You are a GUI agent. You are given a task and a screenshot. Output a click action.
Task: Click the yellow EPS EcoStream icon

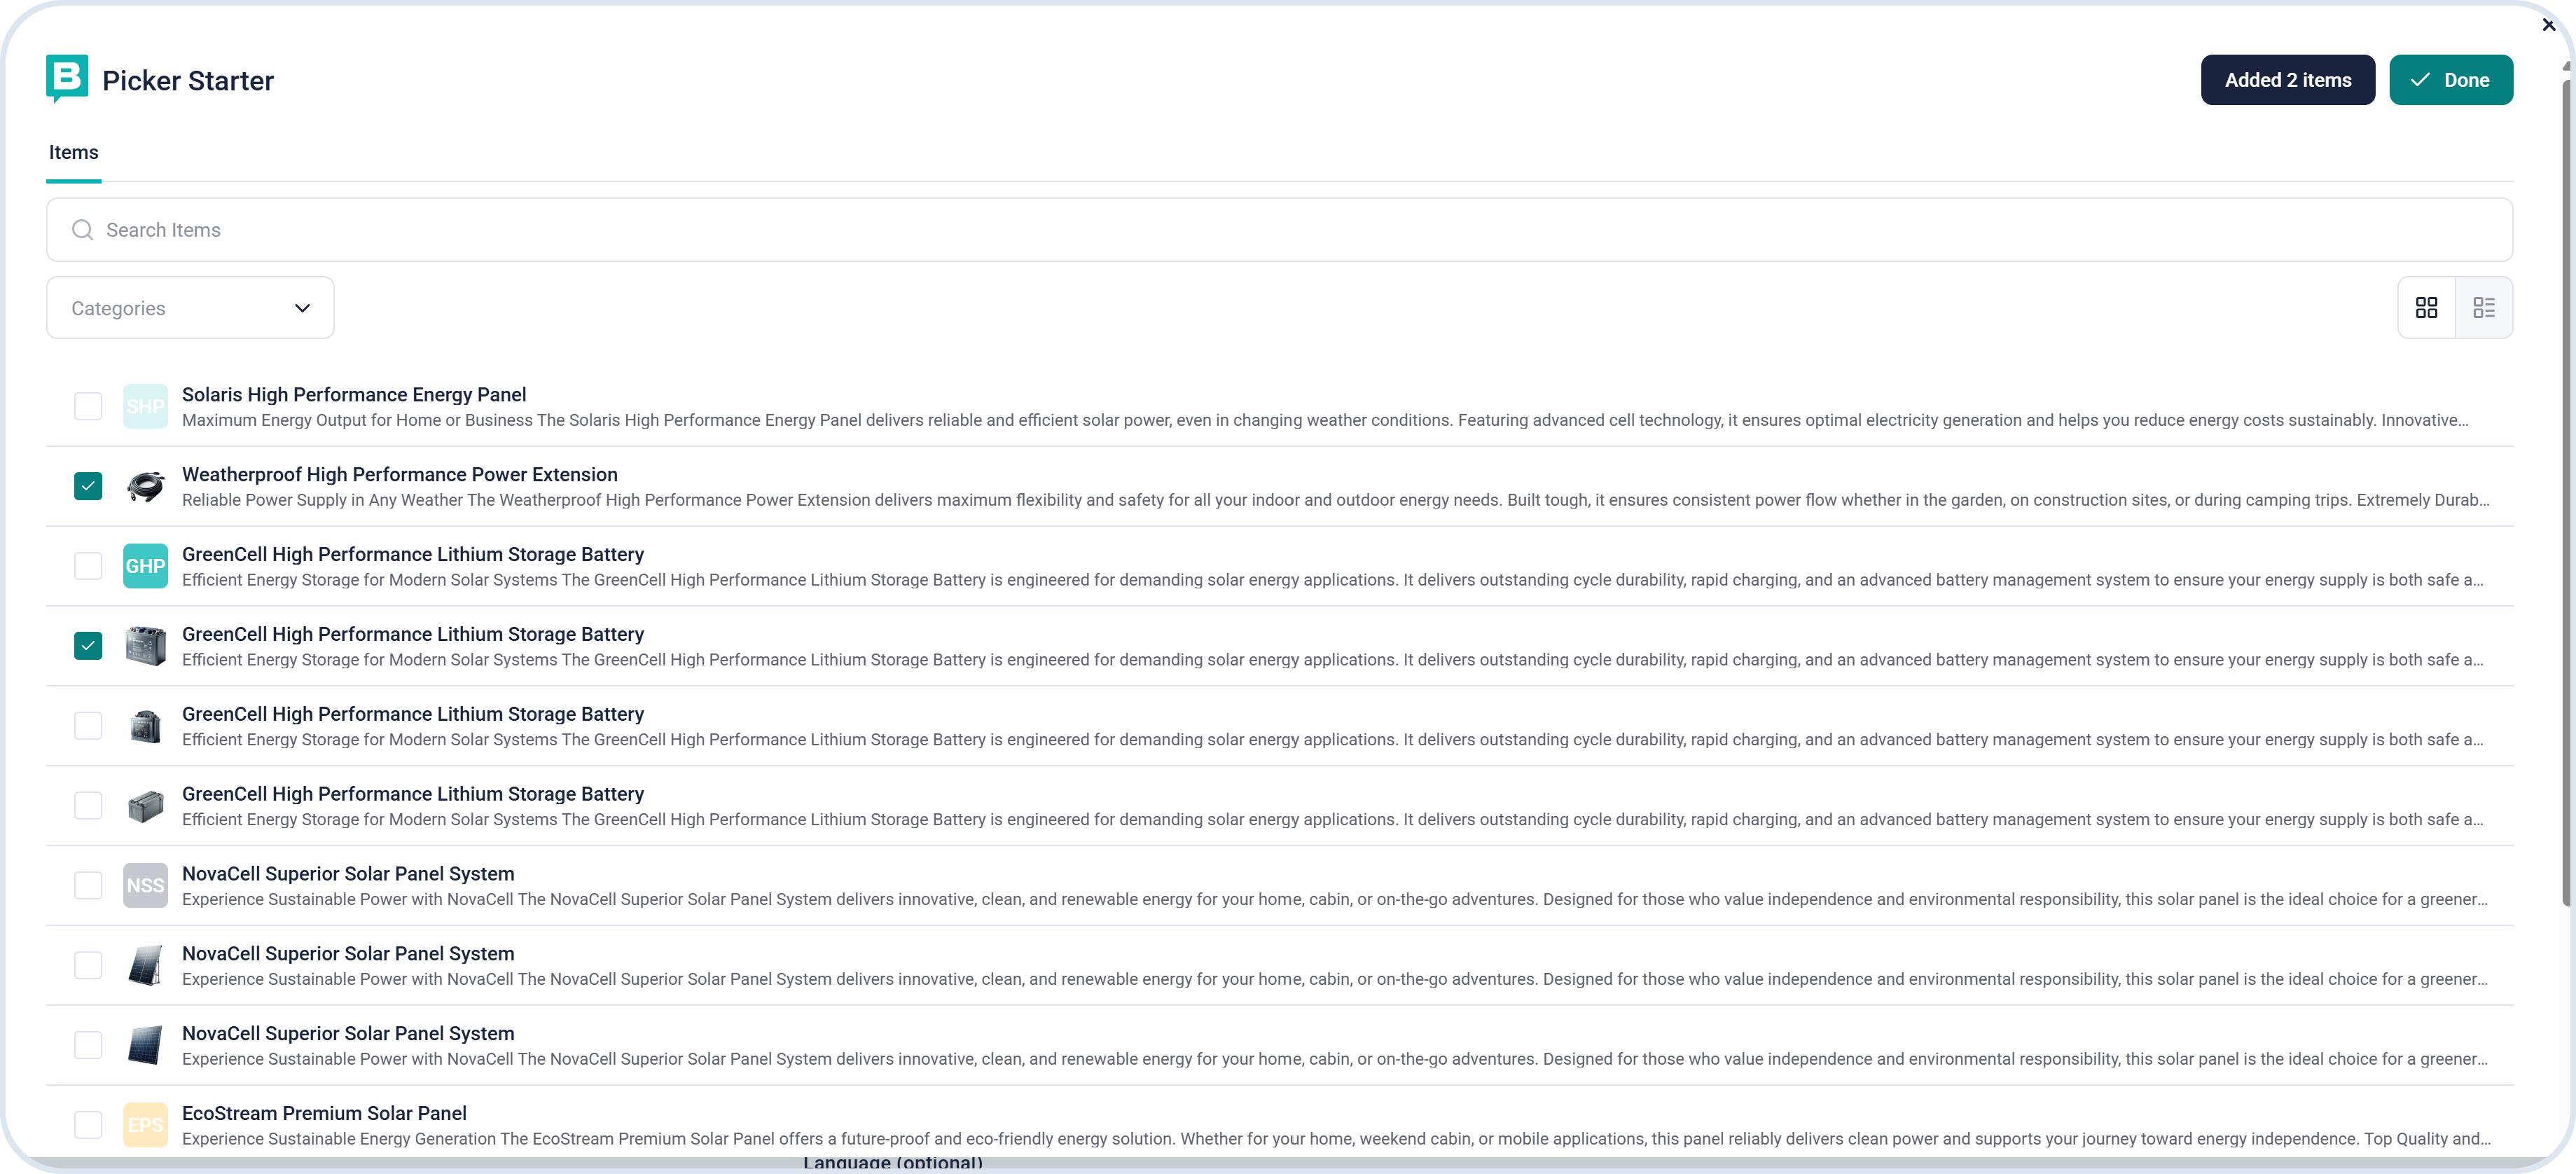click(x=145, y=1125)
